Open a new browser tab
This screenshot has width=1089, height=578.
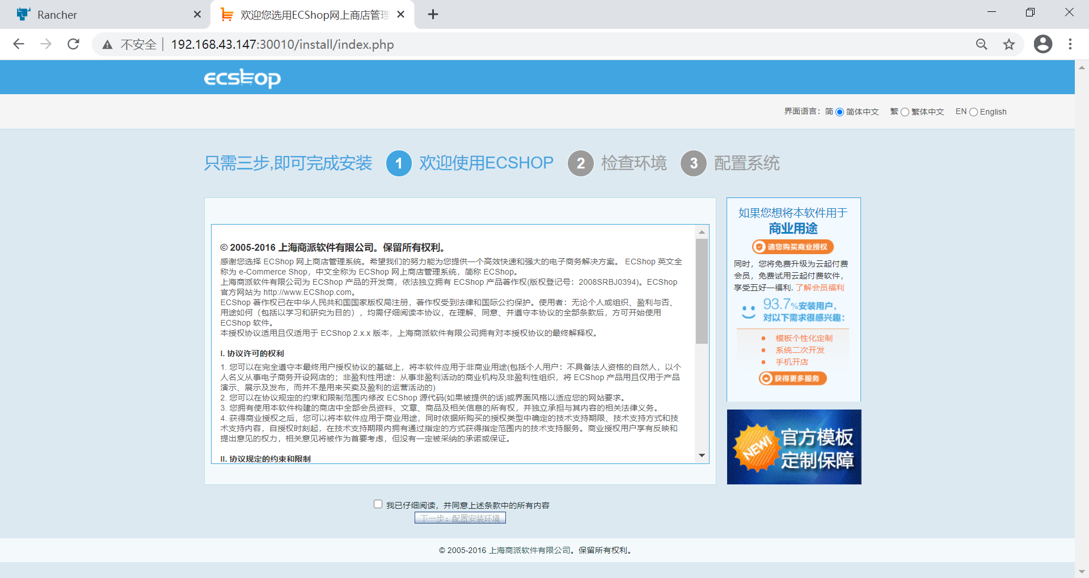433,14
